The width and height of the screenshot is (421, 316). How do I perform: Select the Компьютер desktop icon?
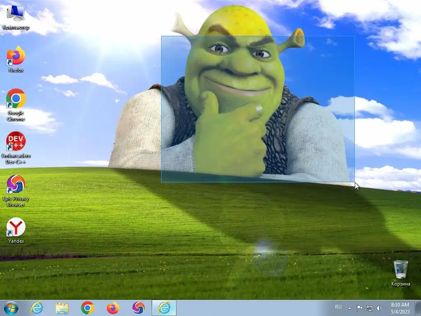(x=16, y=18)
